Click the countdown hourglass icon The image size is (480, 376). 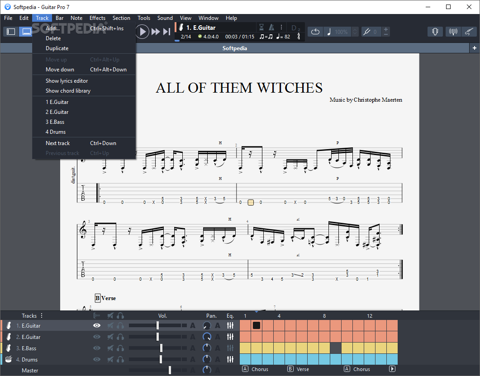261,28
